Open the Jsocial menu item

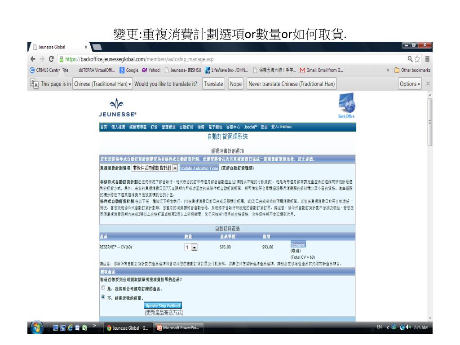[x=251, y=127]
